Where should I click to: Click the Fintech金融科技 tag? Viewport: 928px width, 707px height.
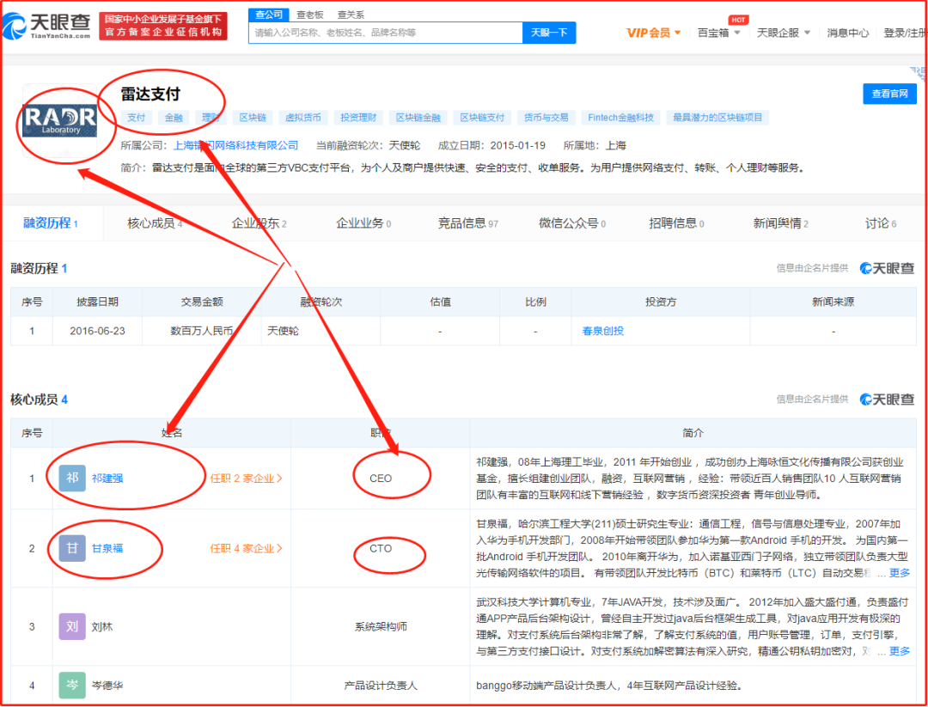point(621,117)
